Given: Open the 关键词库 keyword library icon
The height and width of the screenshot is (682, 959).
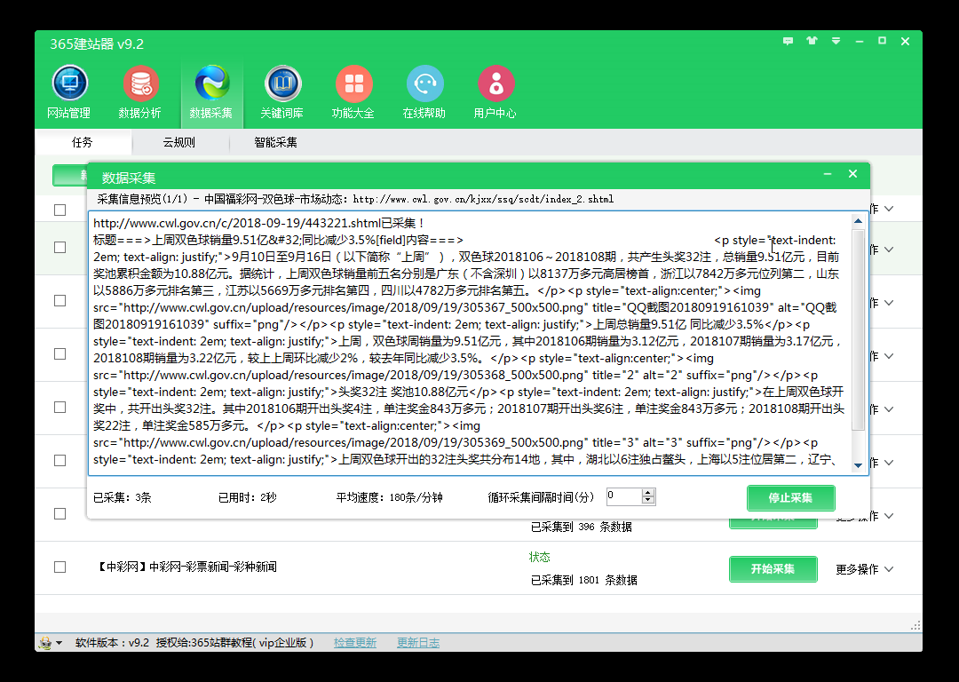Looking at the screenshot, I should point(282,91).
